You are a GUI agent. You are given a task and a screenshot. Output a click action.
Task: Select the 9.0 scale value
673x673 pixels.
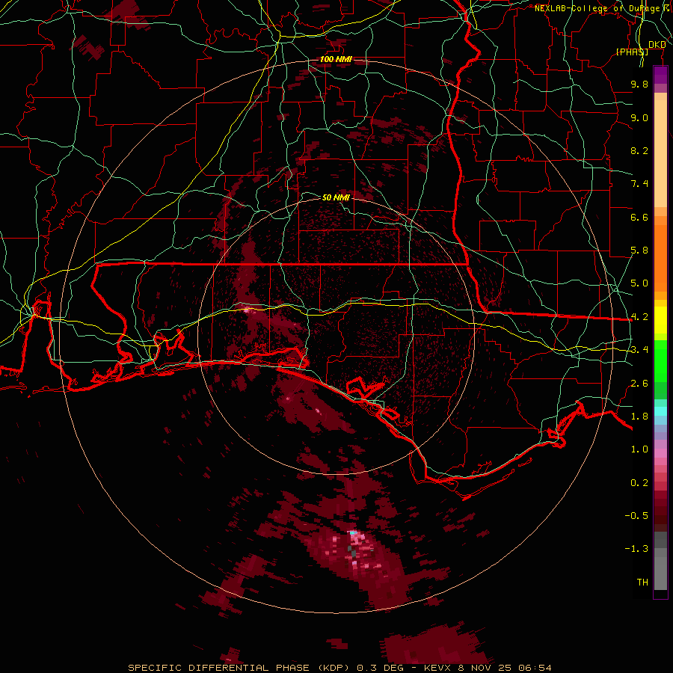[639, 117]
